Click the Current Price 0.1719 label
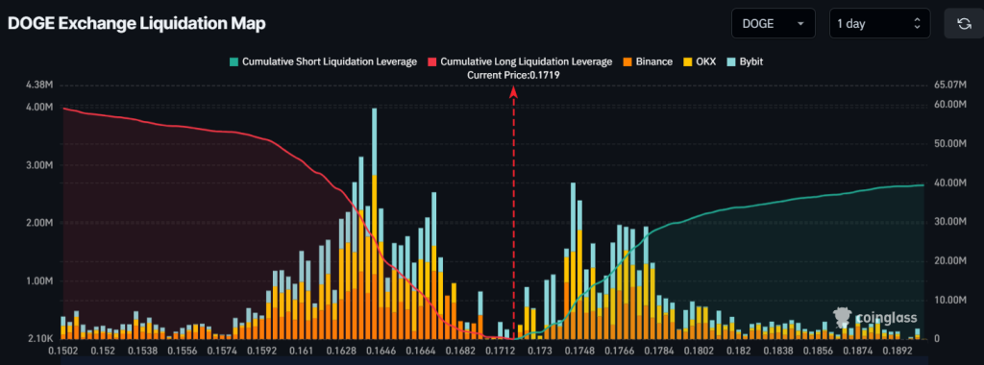 coord(513,75)
